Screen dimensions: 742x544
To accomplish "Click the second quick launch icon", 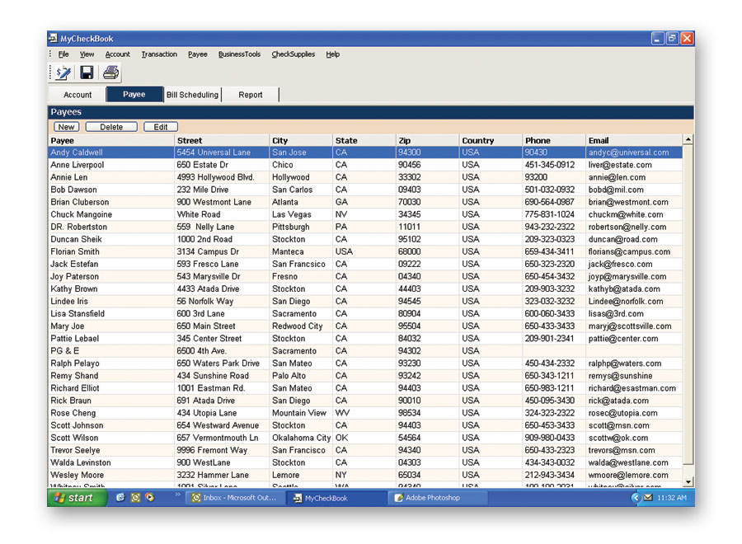I will (x=135, y=497).
